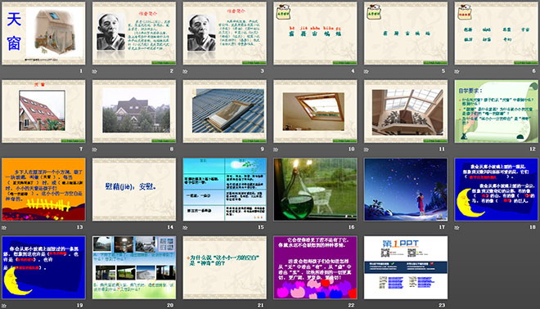Click the animation star icon under slide 13
540x309 pixels.
[x=4, y=228]
